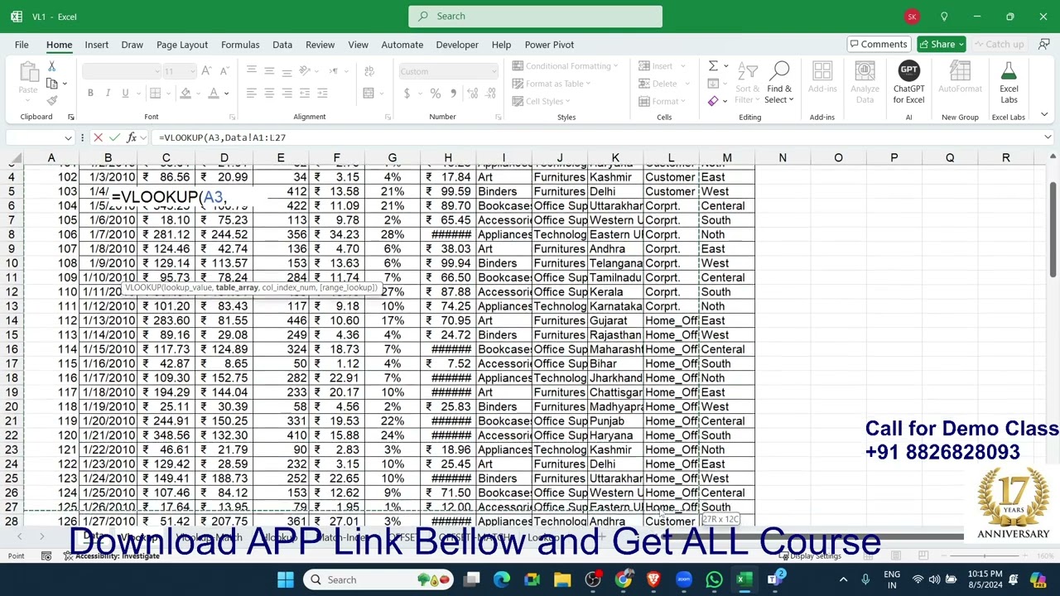Toggle Italic formatting
The image size is (1060, 596).
(108, 94)
